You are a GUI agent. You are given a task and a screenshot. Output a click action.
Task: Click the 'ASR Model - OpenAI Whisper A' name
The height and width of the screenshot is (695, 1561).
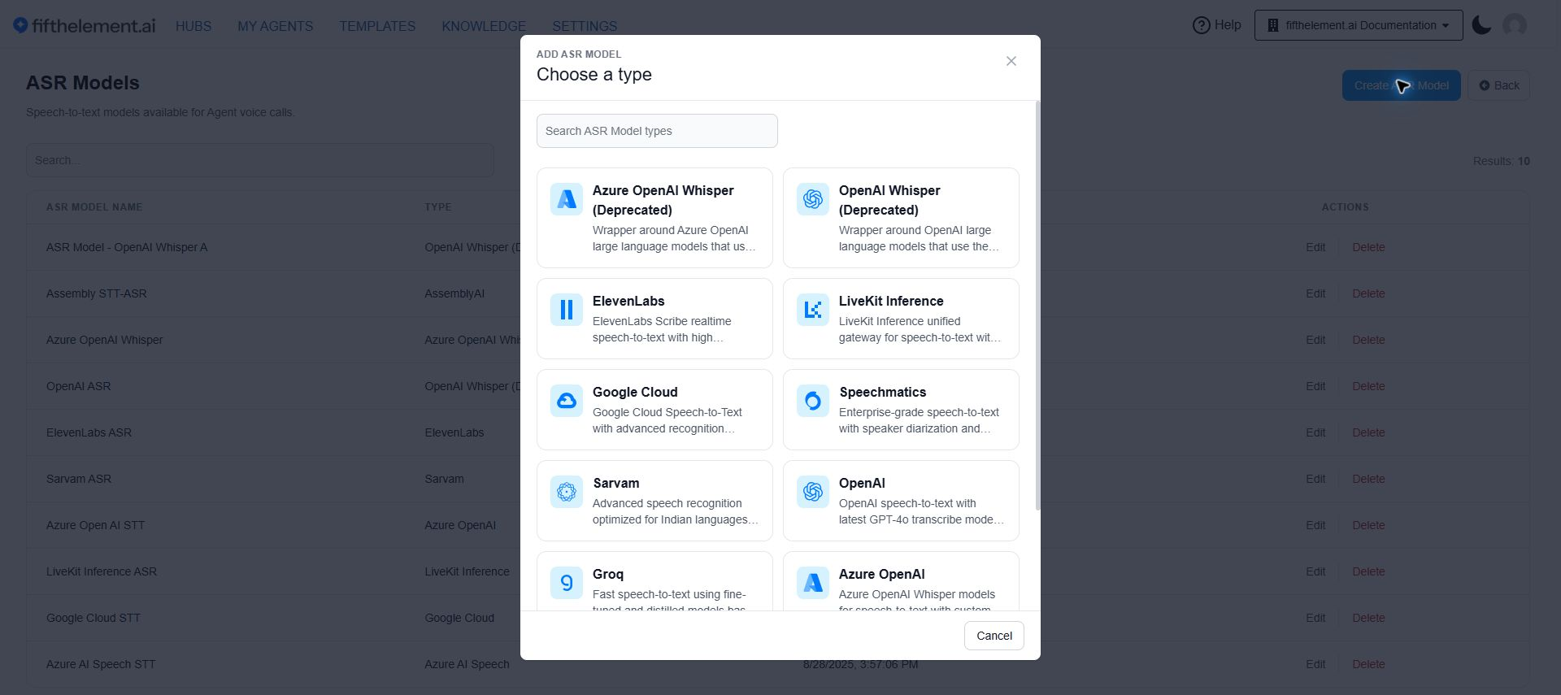click(x=127, y=247)
